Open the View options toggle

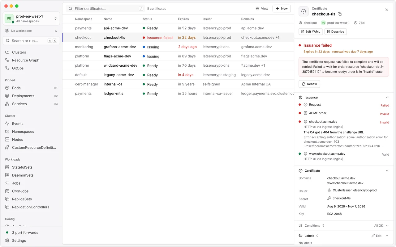262,9
